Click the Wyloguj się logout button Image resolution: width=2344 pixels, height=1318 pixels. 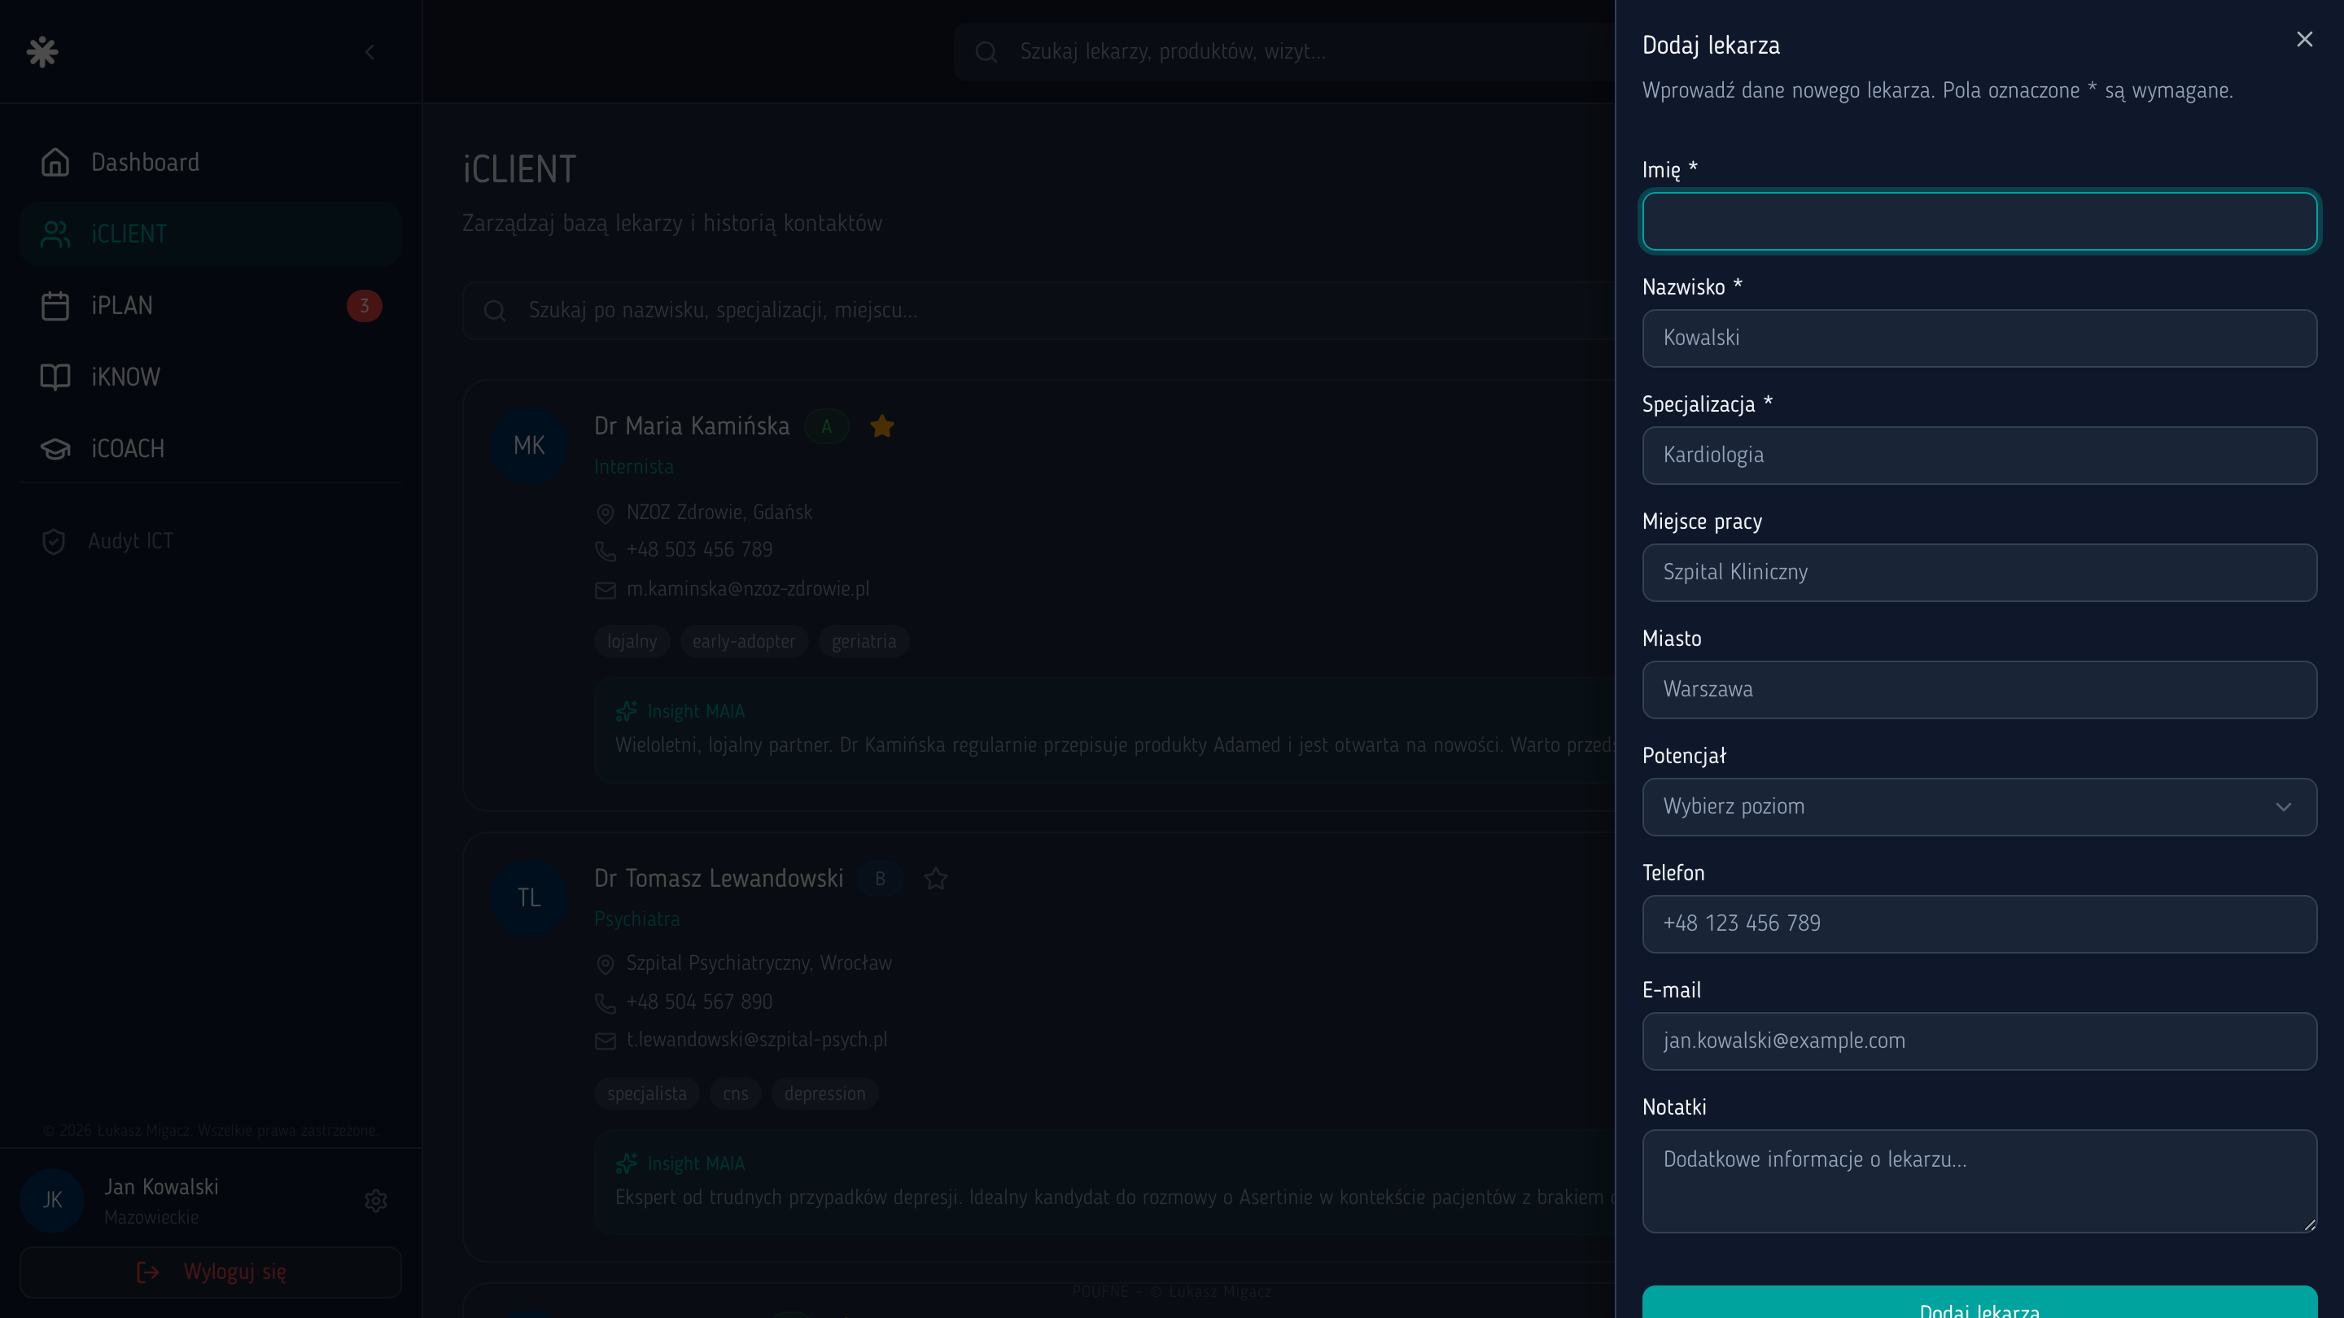click(x=210, y=1272)
